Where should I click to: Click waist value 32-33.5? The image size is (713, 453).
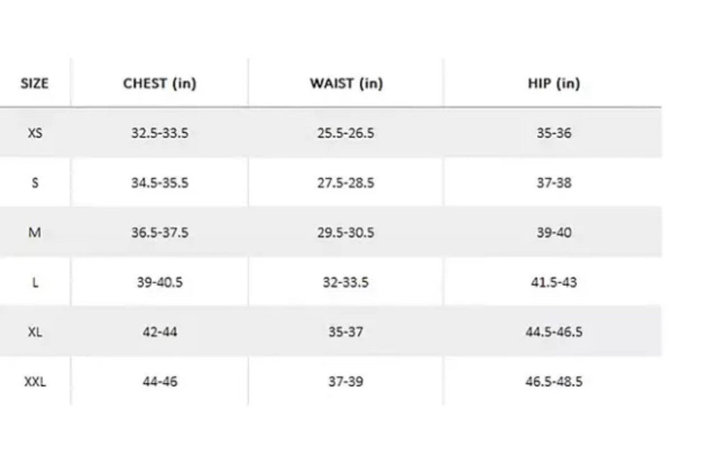[x=345, y=282]
